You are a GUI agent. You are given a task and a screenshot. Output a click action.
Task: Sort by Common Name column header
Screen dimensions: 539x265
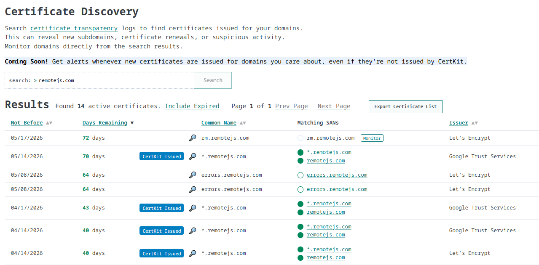219,123
